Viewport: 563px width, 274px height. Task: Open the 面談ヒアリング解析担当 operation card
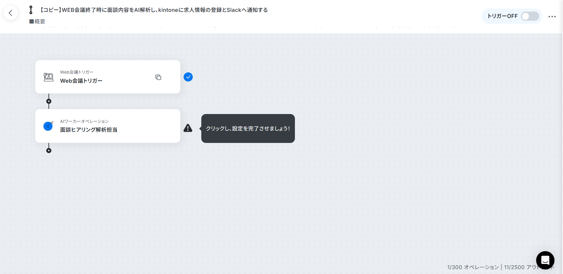click(108, 126)
